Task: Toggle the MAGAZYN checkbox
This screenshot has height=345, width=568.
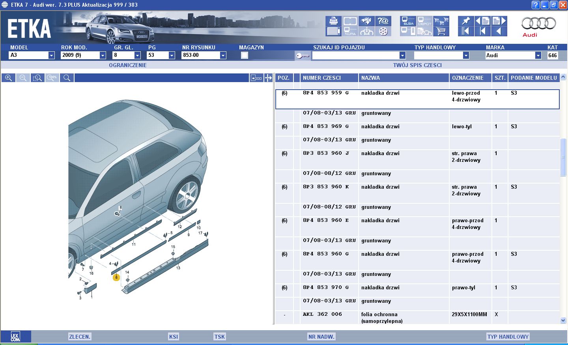Action: coord(245,55)
